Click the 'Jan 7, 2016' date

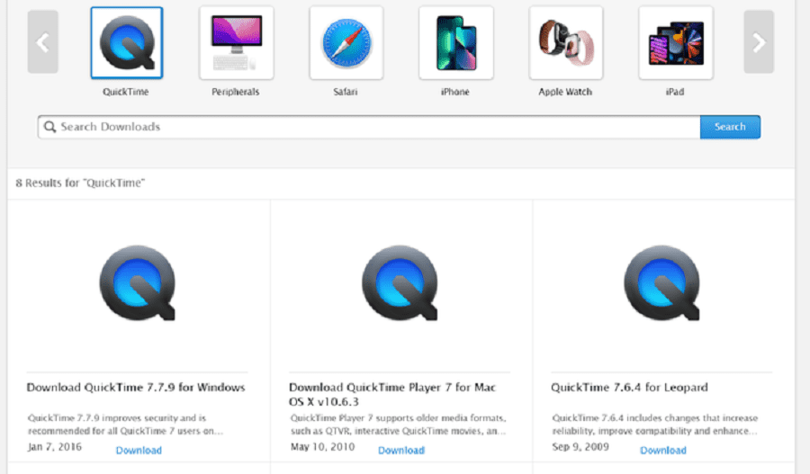[x=55, y=447]
